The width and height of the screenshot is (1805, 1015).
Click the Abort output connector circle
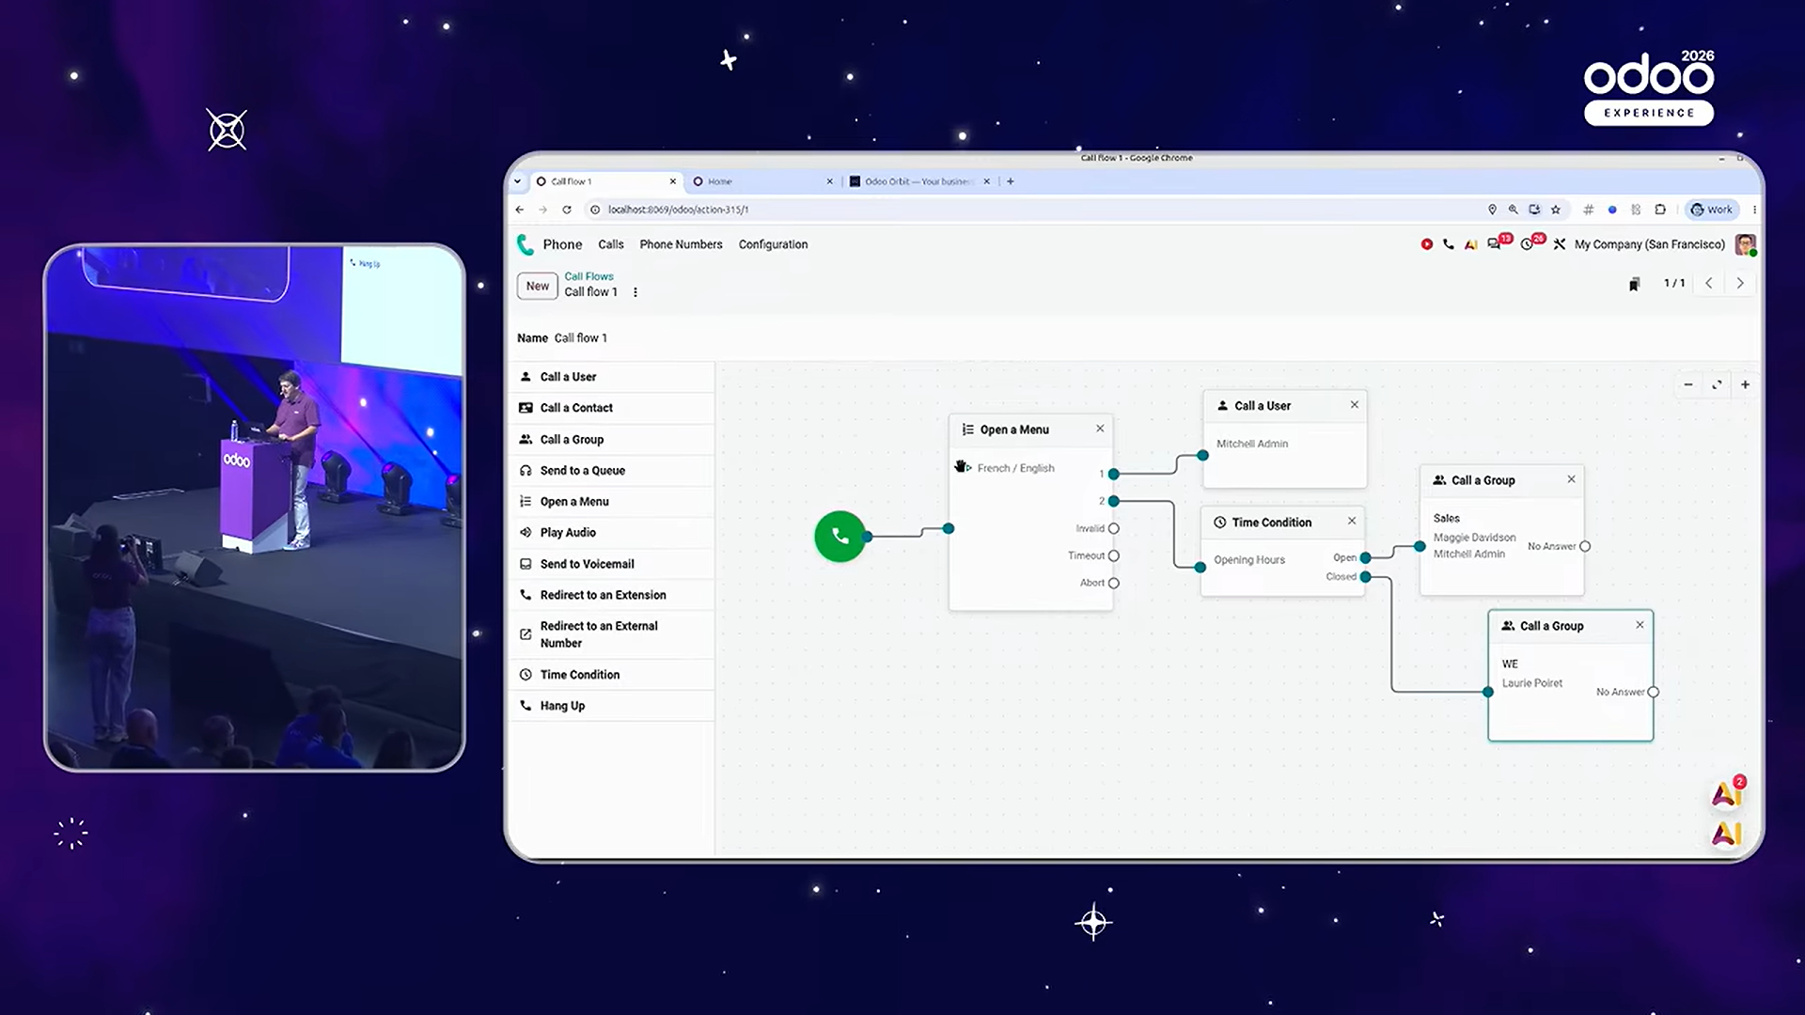click(1114, 583)
